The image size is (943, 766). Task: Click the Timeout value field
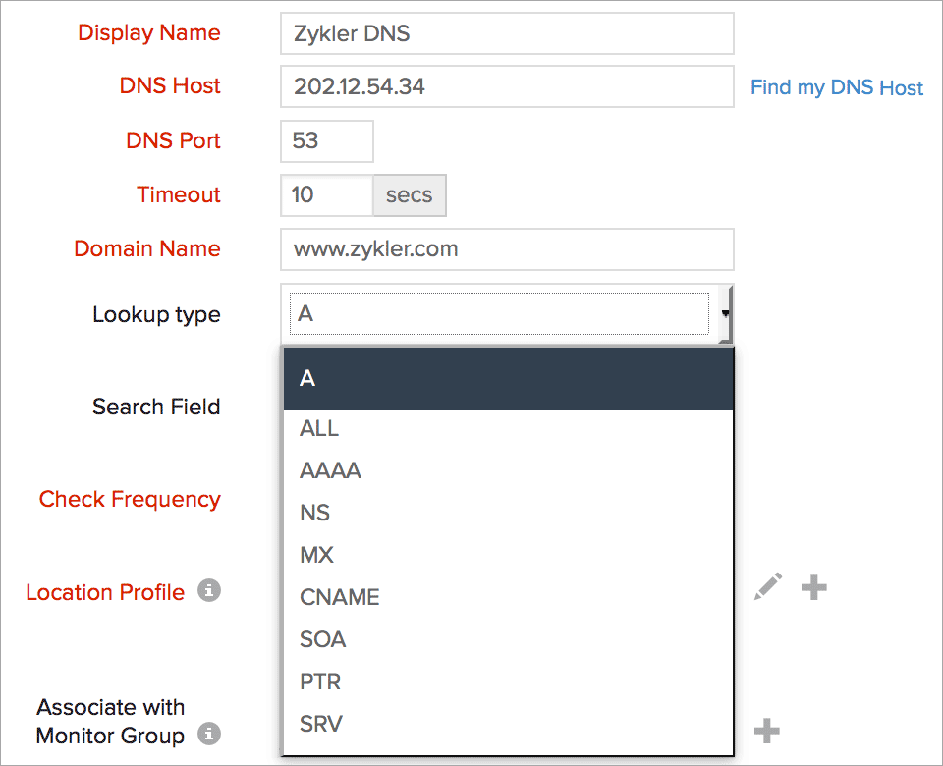pyautogui.click(x=326, y=194)
